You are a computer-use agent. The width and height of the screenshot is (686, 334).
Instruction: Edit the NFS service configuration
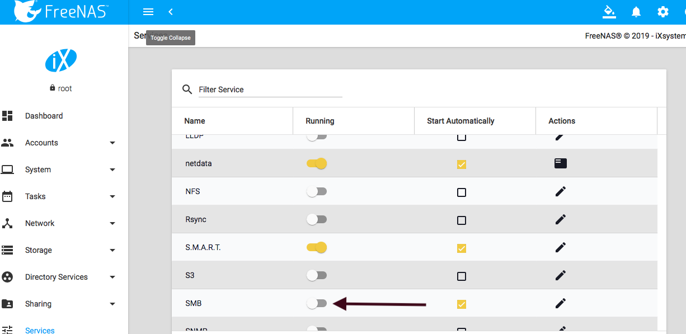[x=561, y=191]
